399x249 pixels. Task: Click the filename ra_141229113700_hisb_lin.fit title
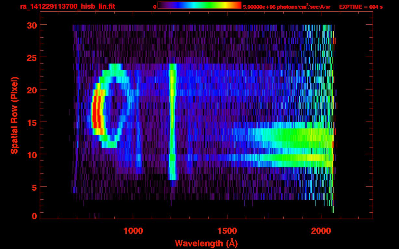click(67, 6)
